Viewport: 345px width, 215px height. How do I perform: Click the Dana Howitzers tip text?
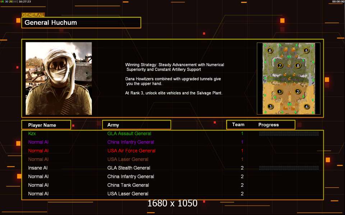173,81
